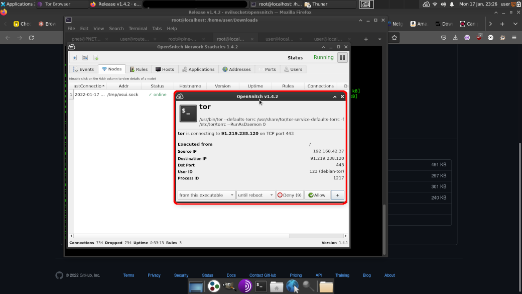522x294 pixels.
Task: Open the Tabs menu in terminal
Action: point(157,29)
